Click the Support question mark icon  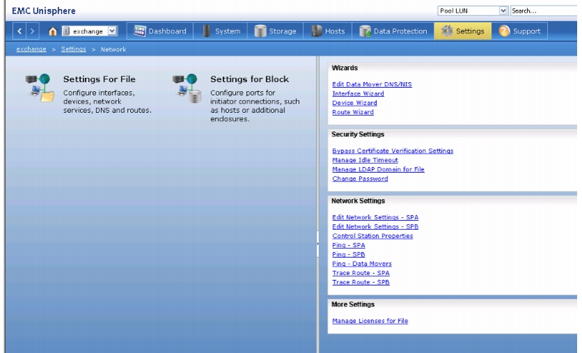pyautogui.click(x=504, y=31)
